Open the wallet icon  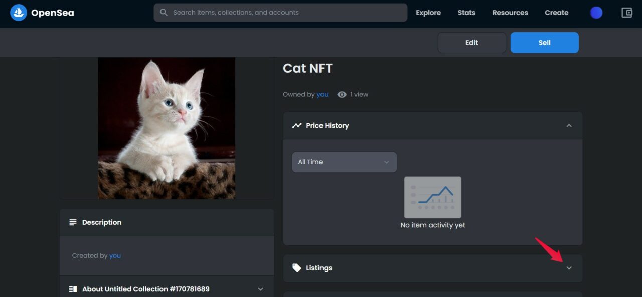tap(627, 13)
